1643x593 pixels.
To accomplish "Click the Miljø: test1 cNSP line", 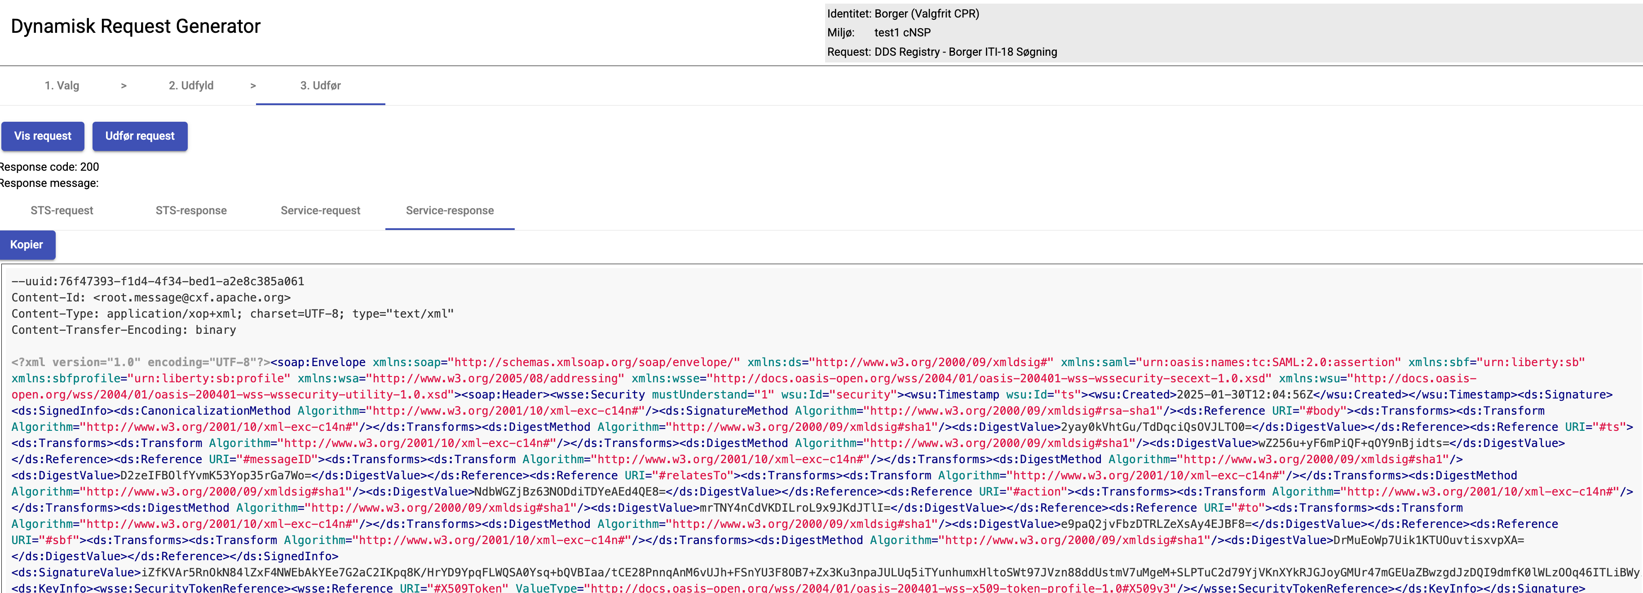I will 879,32.
